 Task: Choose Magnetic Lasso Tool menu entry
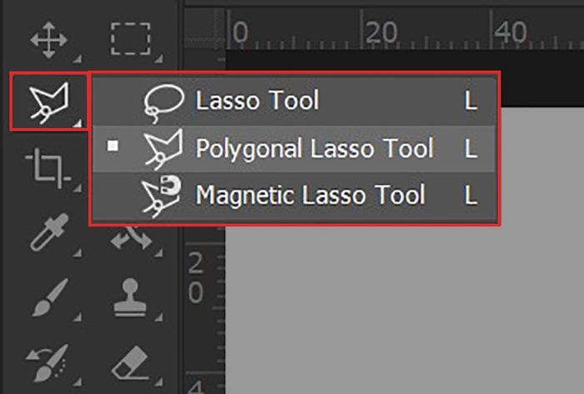point(310,196)
